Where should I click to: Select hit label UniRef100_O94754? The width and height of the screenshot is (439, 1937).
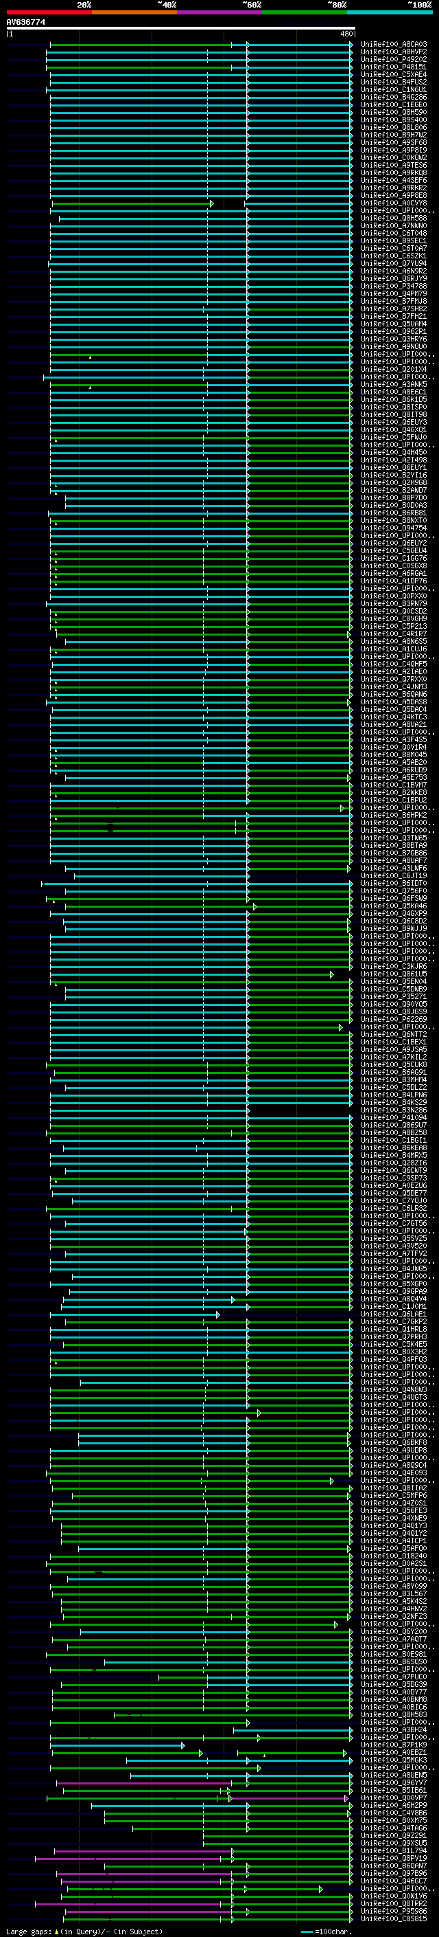pyautogui.click(x=394, y=528)
